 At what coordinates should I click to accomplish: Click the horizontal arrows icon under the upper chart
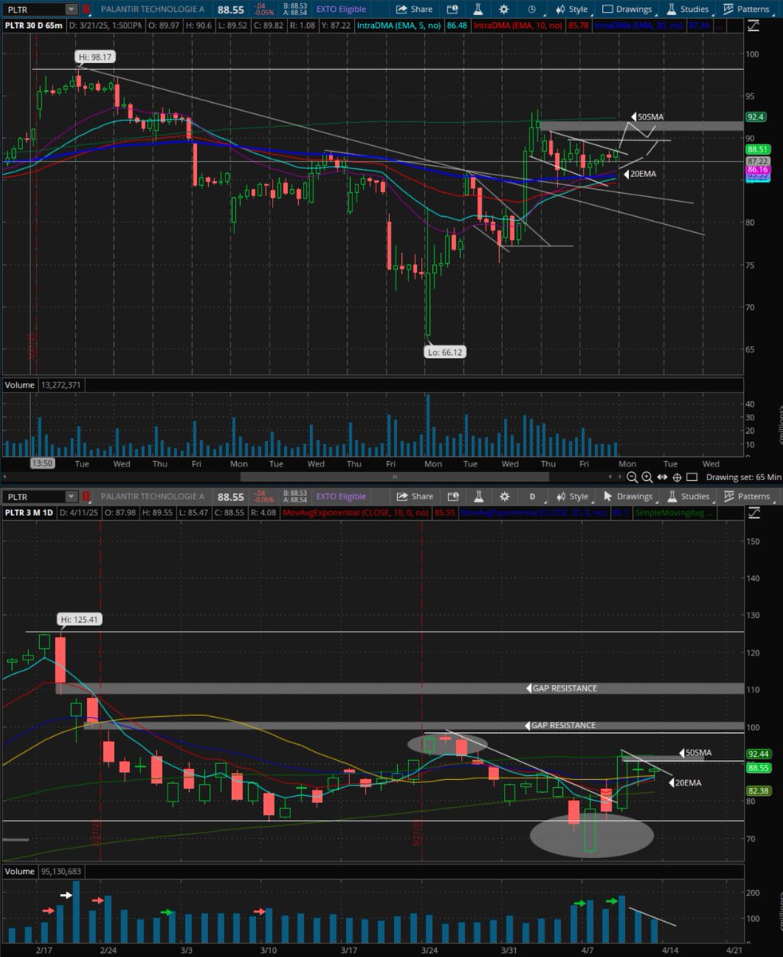click(662, 477)
